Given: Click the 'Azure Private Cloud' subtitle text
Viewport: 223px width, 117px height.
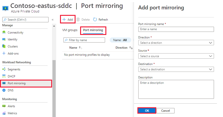Looking at the screenshot, I should click(25, 11).
